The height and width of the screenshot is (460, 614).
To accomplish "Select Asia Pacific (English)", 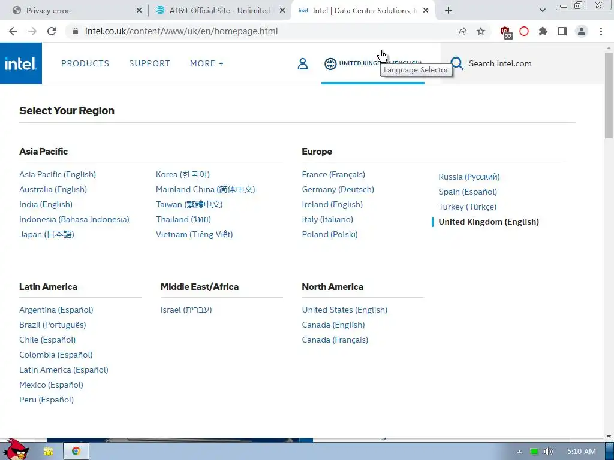I will (58, 174).
